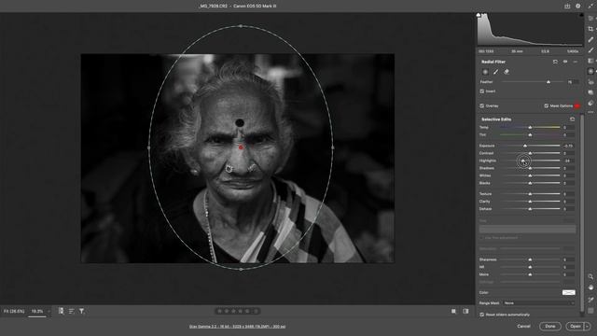Open the Snapshots panel icon
This screenshot has width=597, height=336.
[x=590, y=92]
